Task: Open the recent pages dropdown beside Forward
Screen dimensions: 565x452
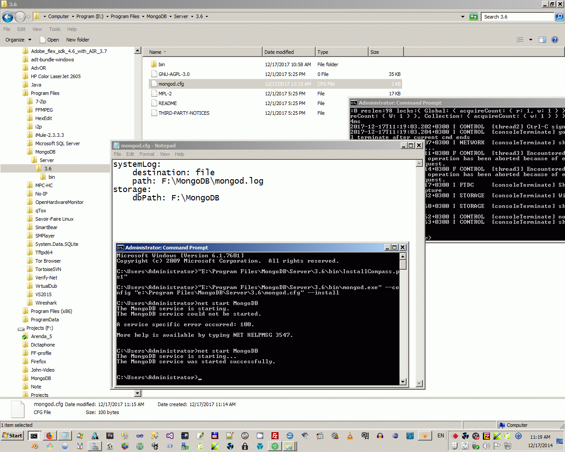Action: [x=29, y=17]
